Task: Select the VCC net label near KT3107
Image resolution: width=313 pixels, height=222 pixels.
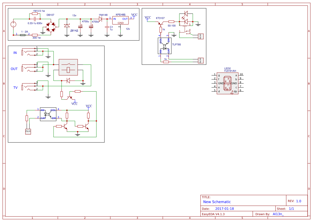Action: tap(148, 17)
